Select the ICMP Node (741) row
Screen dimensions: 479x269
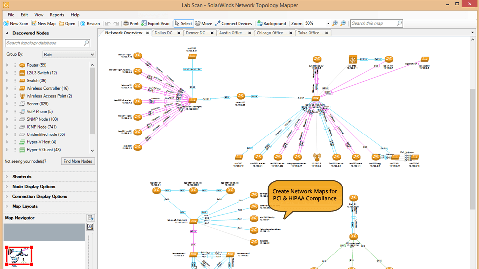tap(41, 127)
